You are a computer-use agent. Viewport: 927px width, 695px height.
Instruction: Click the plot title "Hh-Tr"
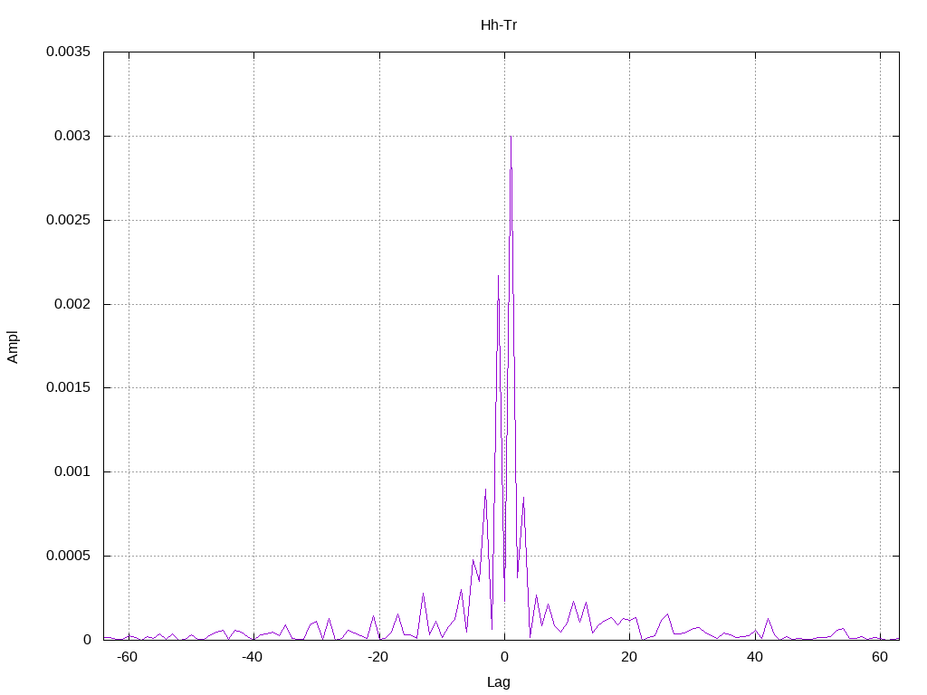(x=499, y=25)
